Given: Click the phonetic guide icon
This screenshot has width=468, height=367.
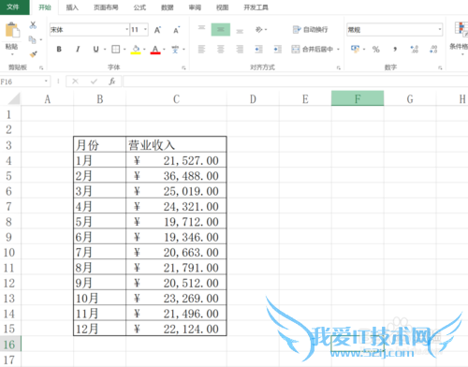Looking at the screenshot, I should point(175,50).
